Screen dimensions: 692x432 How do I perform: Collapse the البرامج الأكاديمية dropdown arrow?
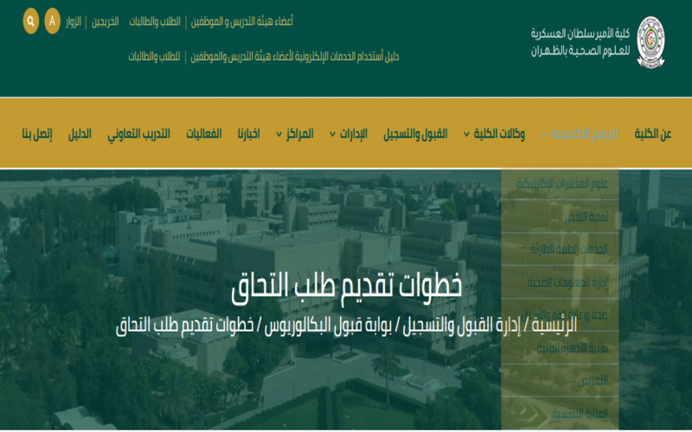(544, 134)
